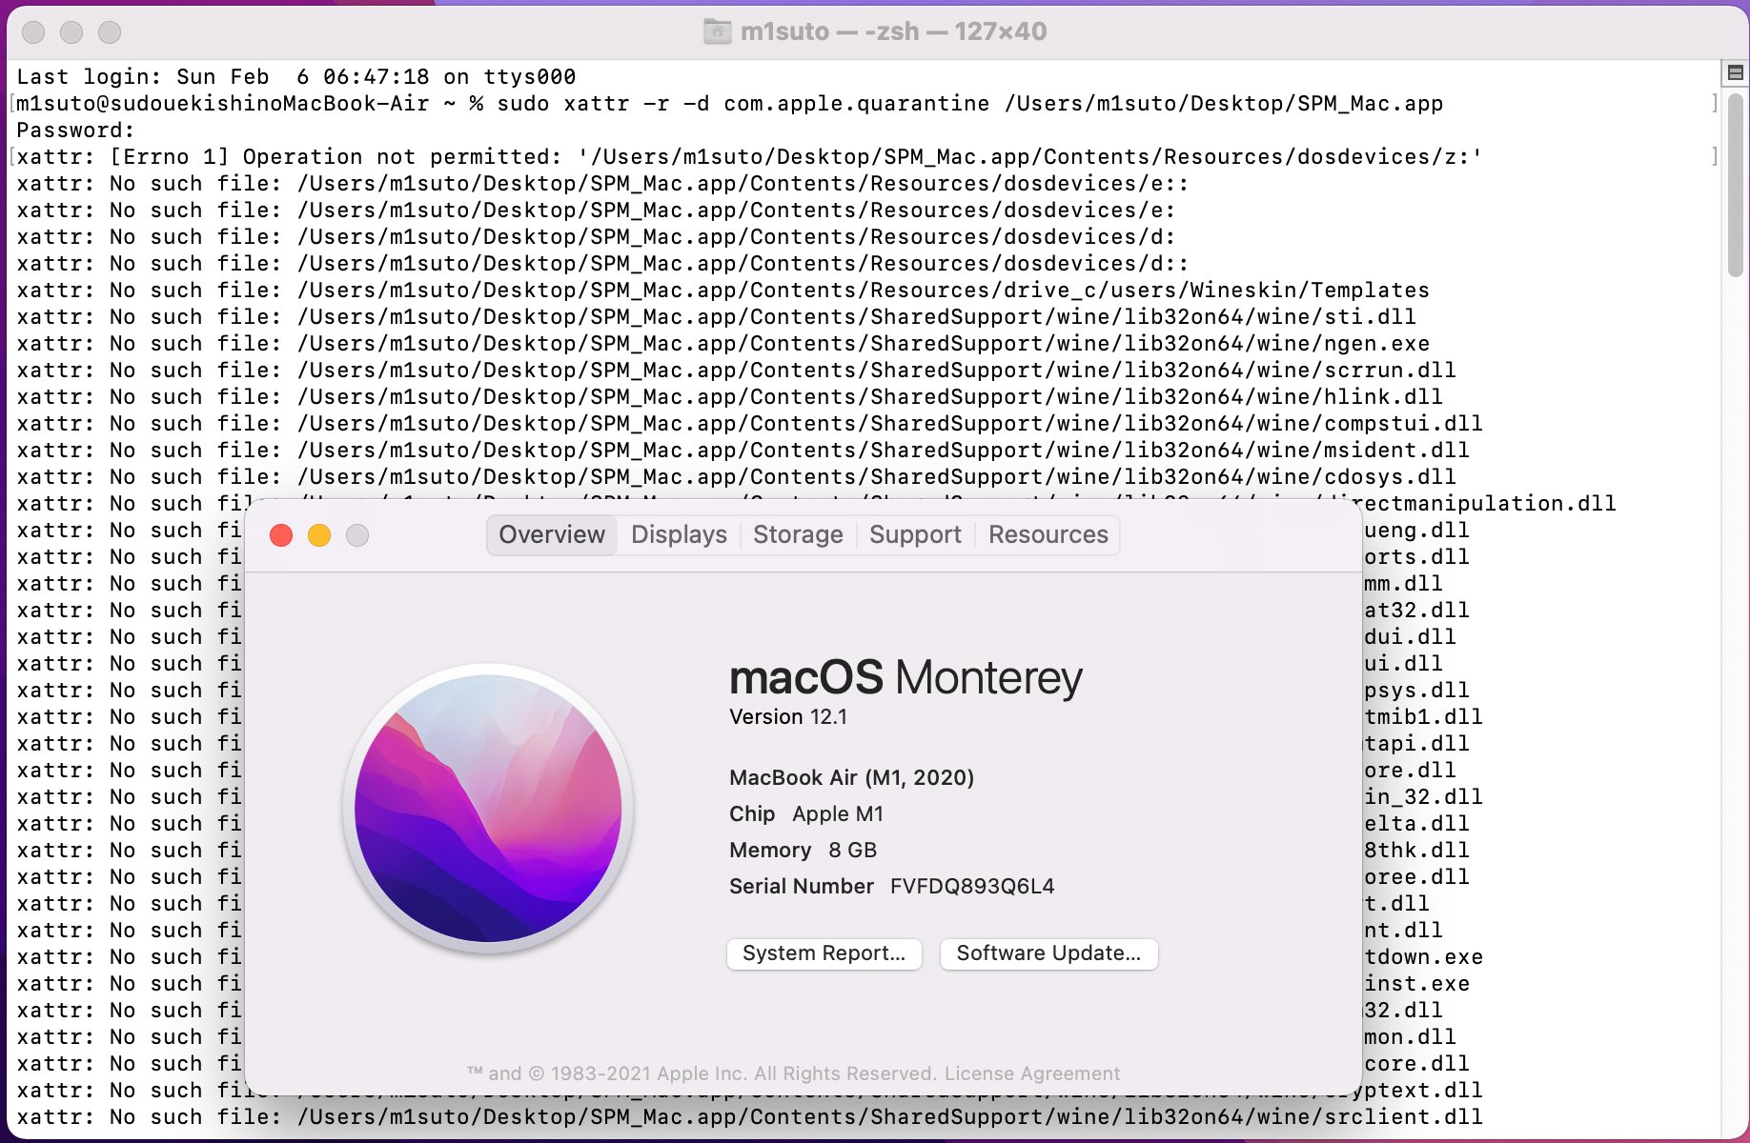Click the 'Chip' value Apple M1
1750x1143 pixels.
point(838,813)
